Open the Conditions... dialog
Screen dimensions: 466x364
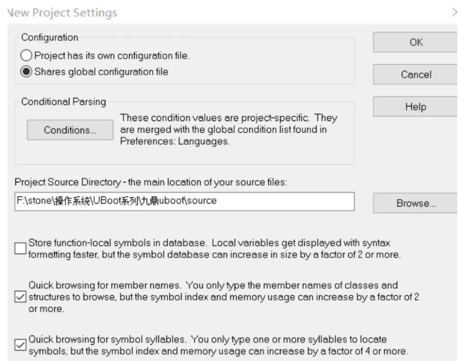coord(70,130)
